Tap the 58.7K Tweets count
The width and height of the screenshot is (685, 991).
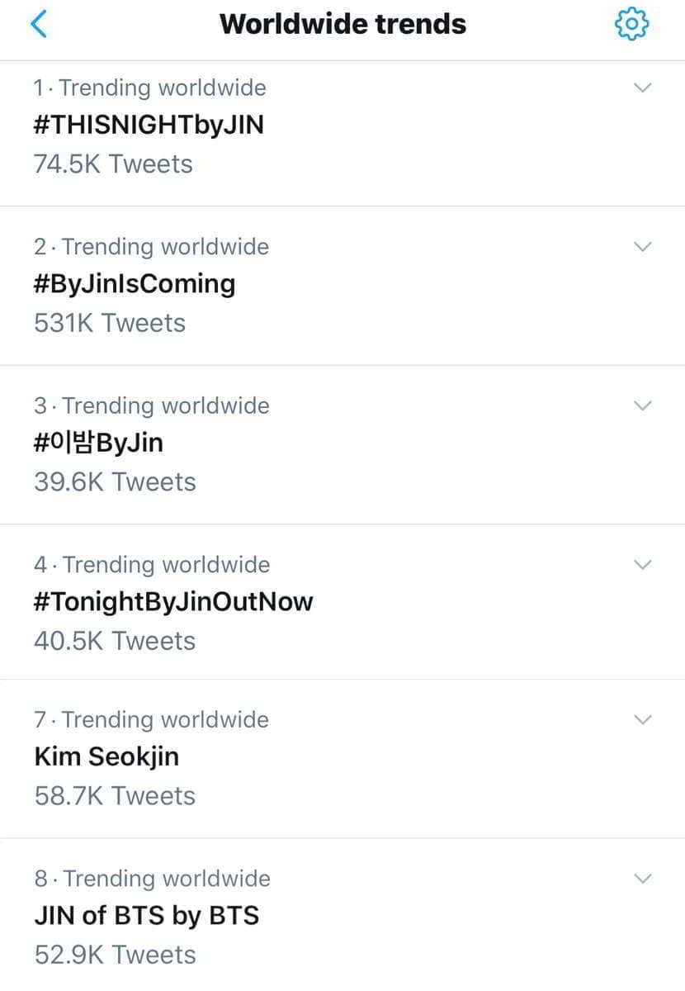click(x=115, y=795)
